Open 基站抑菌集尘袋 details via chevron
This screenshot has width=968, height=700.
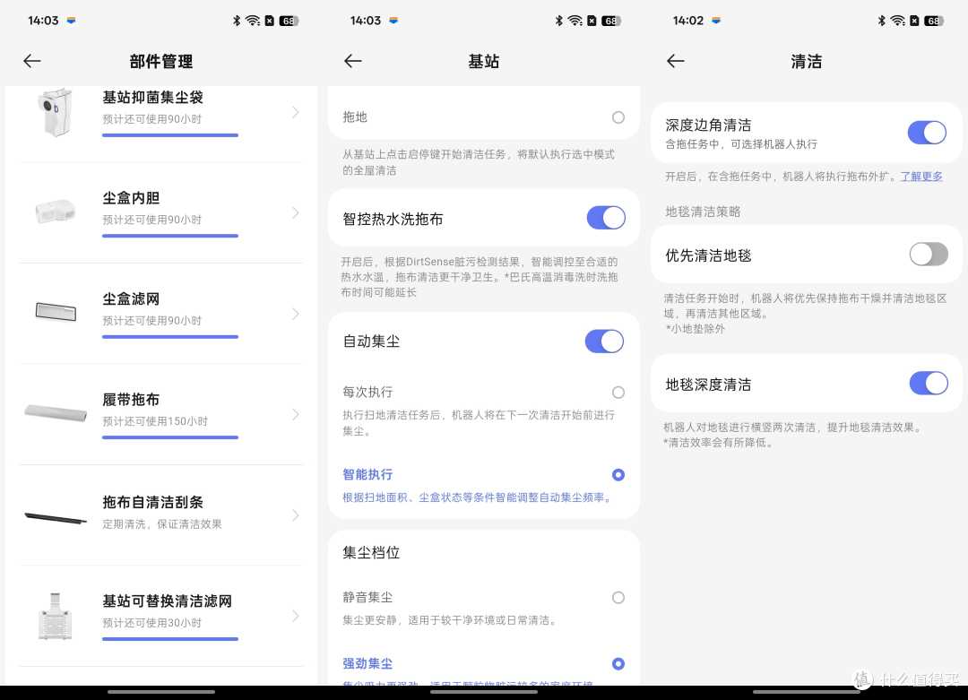coord(296,112)
